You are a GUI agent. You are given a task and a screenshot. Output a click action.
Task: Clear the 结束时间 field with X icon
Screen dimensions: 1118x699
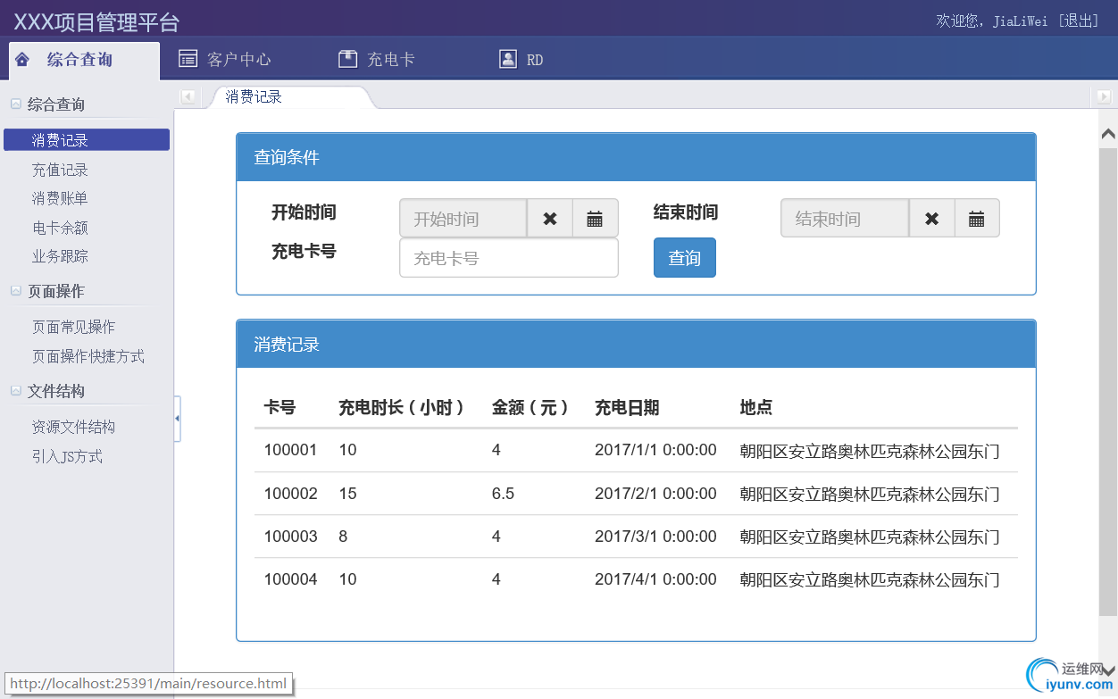point(932,218)
